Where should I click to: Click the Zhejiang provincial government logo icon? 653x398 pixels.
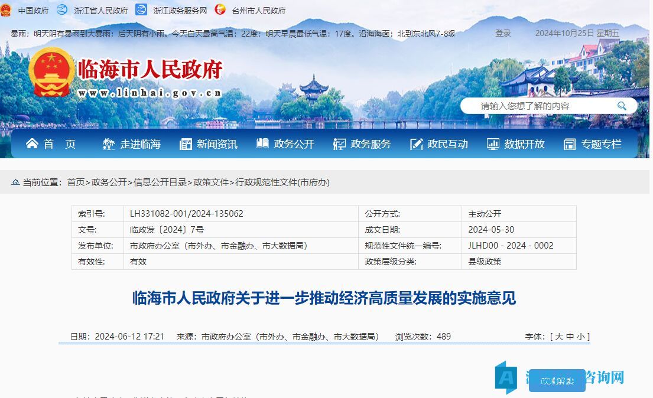coord(62,9)
